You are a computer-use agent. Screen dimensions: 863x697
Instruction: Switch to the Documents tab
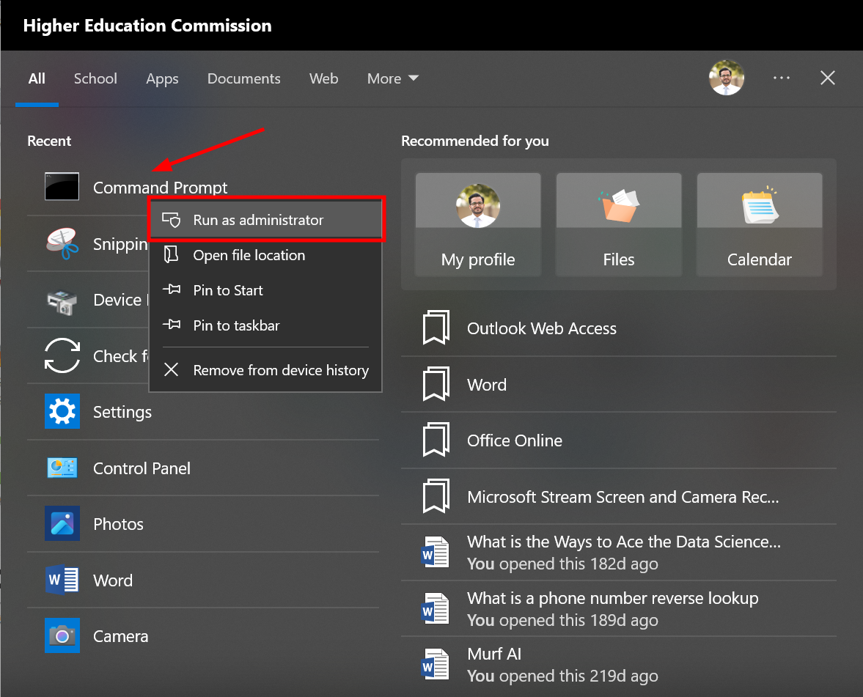(x=243, y=78)
